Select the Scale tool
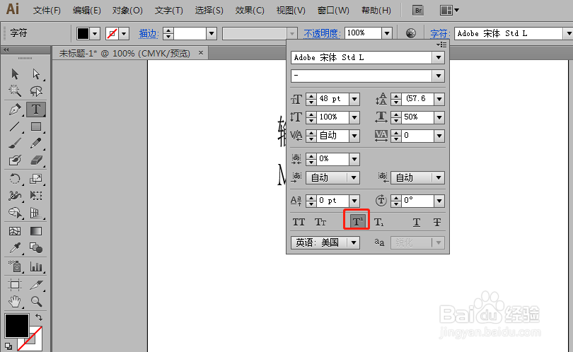Image resolution: width=573 pixels, height=352 pixels. point(36,179)
